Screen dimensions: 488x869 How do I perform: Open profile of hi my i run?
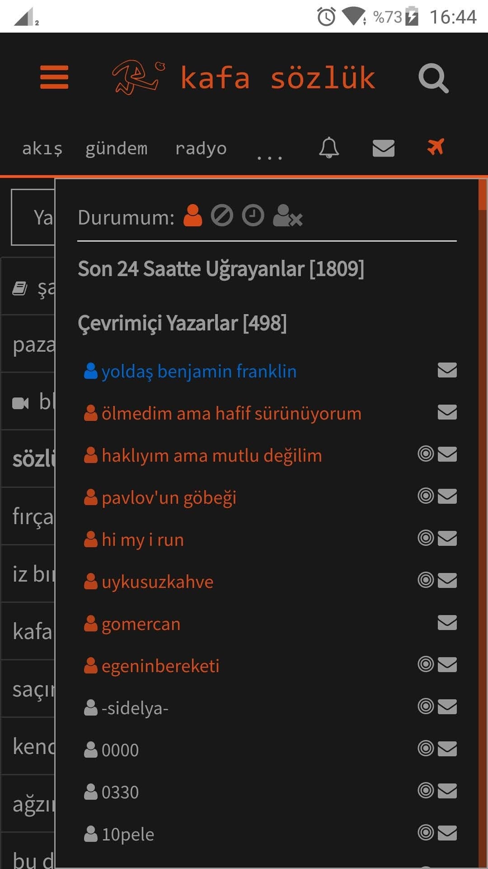pyautogui.click(x=143, y=540)
